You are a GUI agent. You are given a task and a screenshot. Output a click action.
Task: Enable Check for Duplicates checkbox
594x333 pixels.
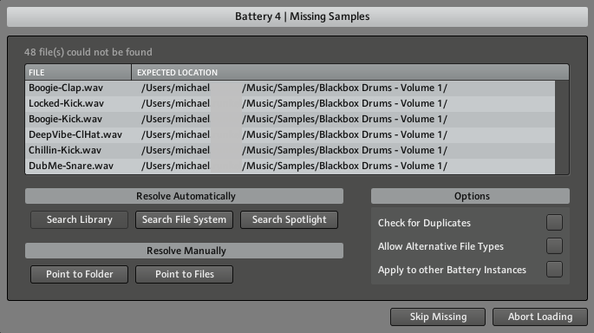tap(554, 222)
